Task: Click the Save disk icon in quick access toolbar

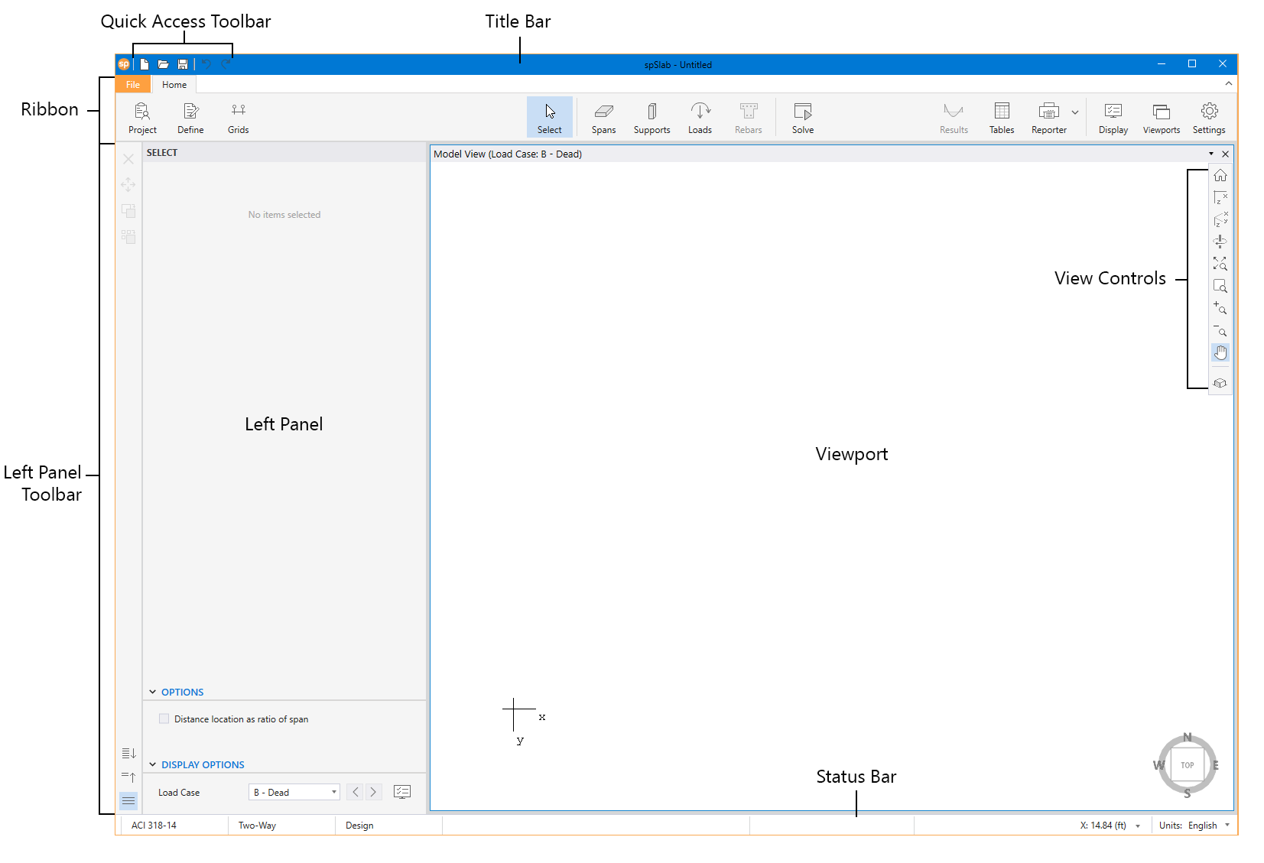Action: (183, 64)
